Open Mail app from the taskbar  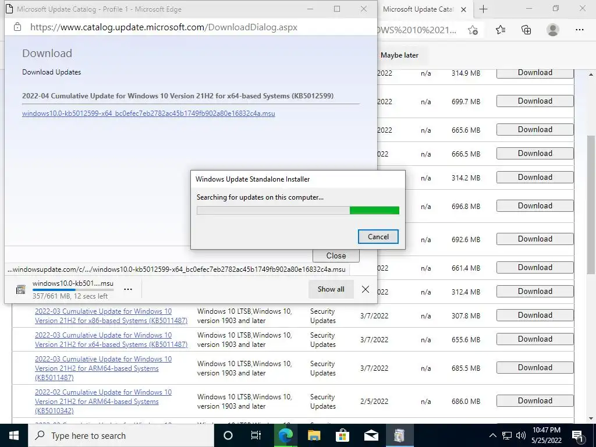point(371,435)
